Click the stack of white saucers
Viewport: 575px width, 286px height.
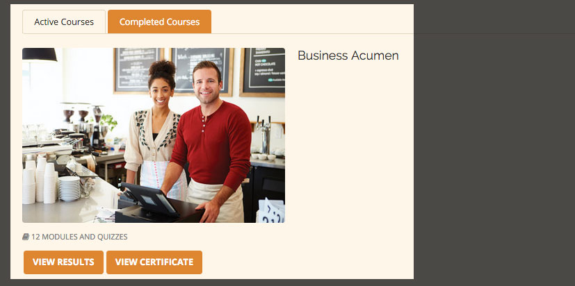69,189
